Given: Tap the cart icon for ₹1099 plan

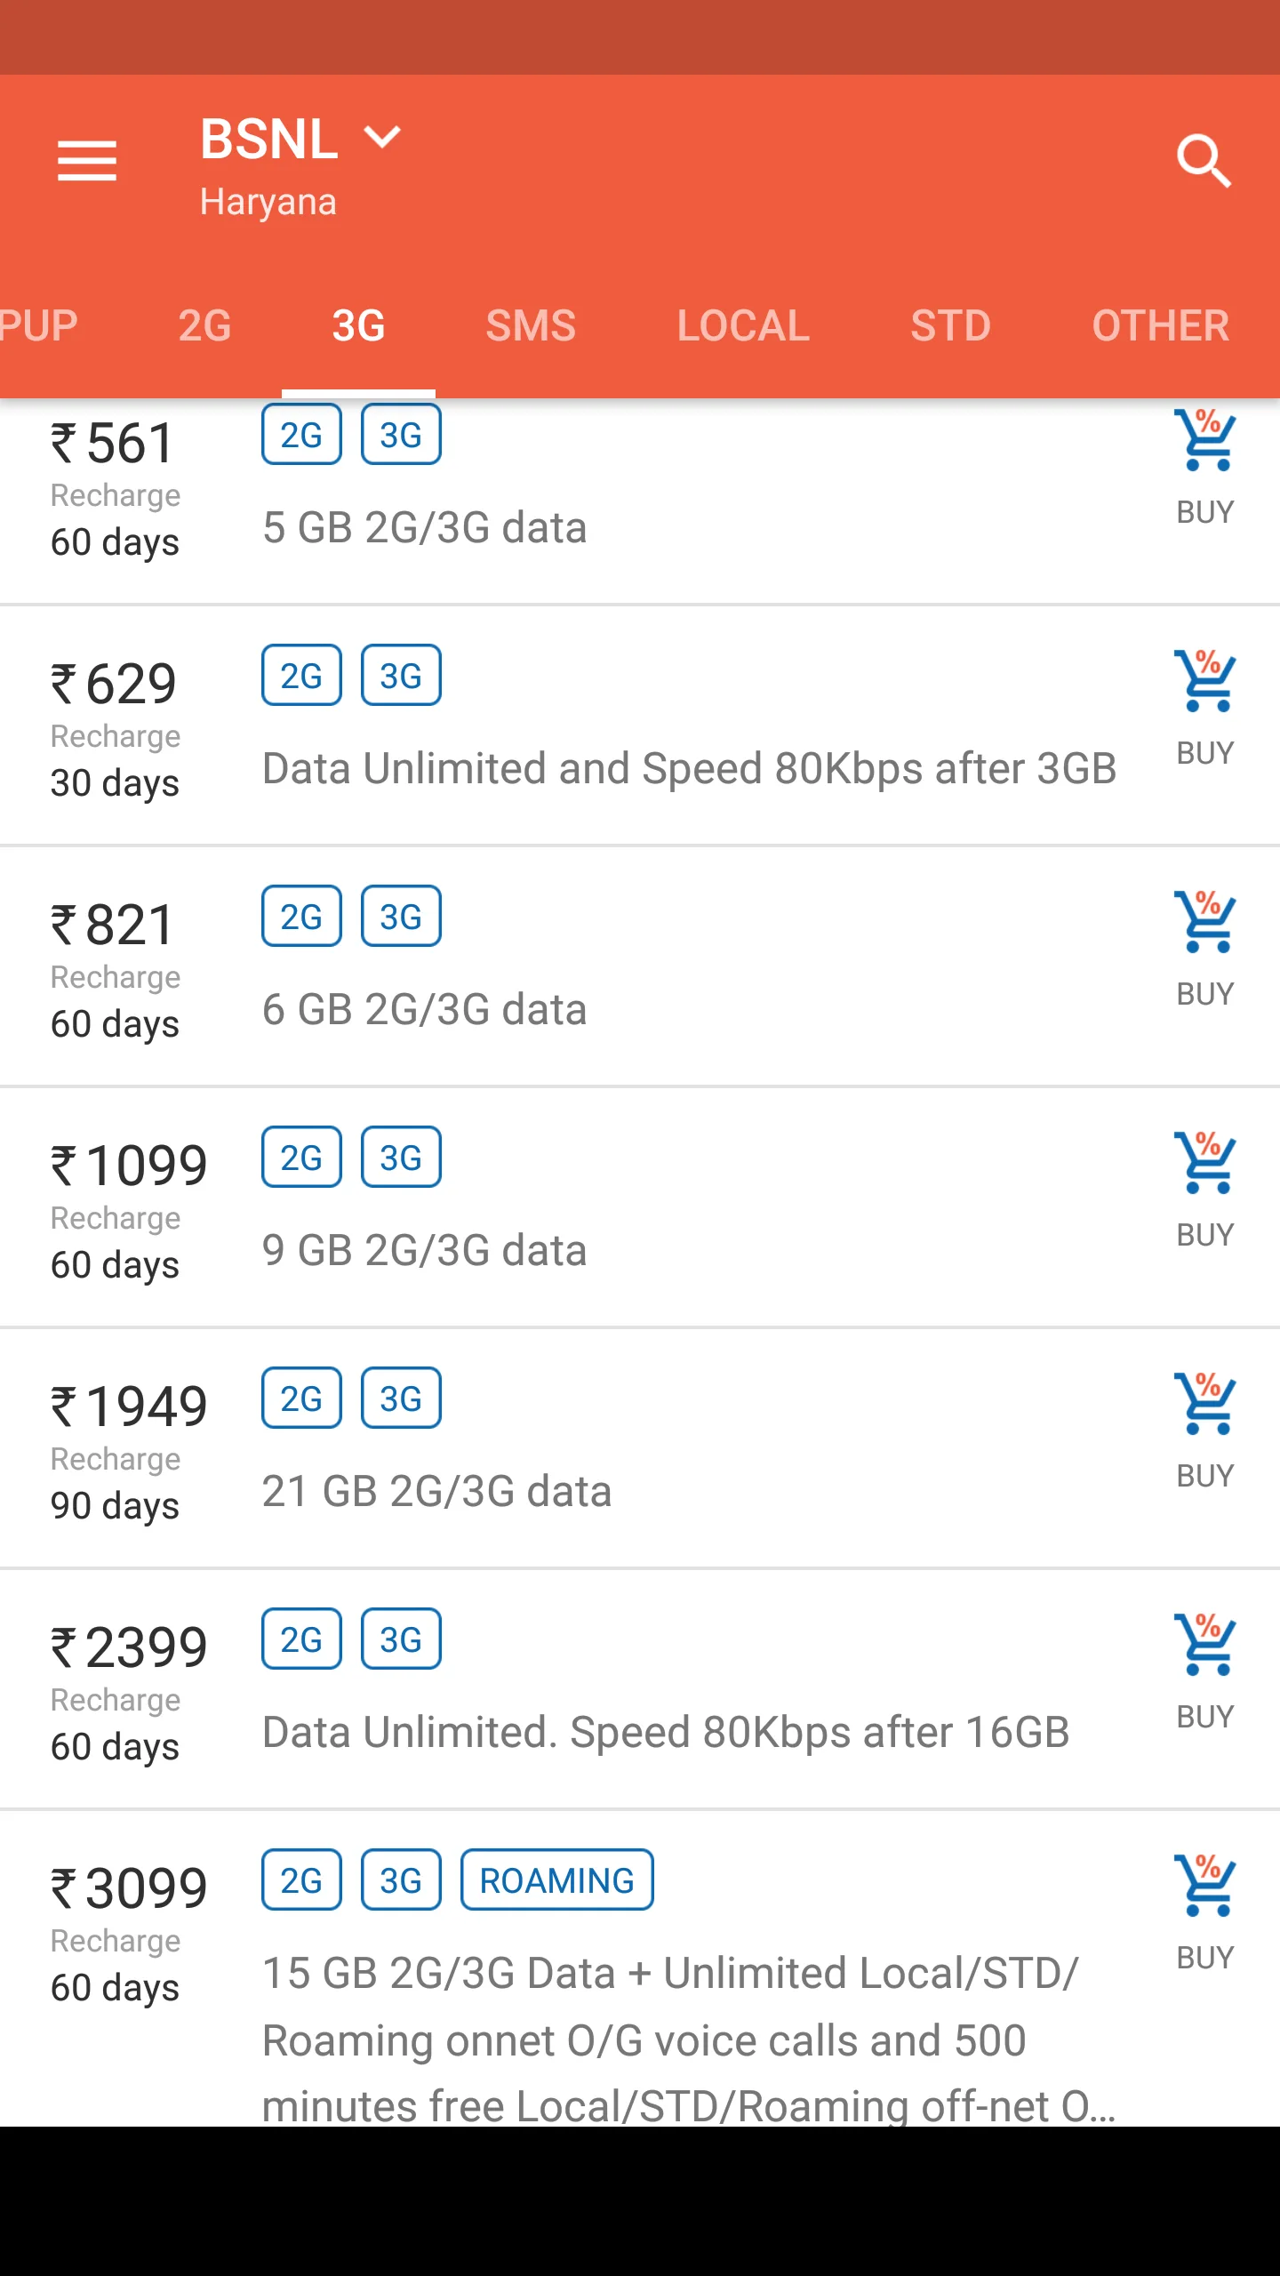Looking at the screenshot, I should coord(1204,1164).
